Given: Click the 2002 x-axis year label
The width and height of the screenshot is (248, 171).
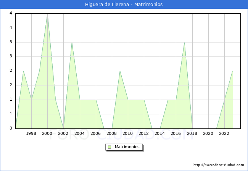Looking at the screenshot, I should point(63,133).
